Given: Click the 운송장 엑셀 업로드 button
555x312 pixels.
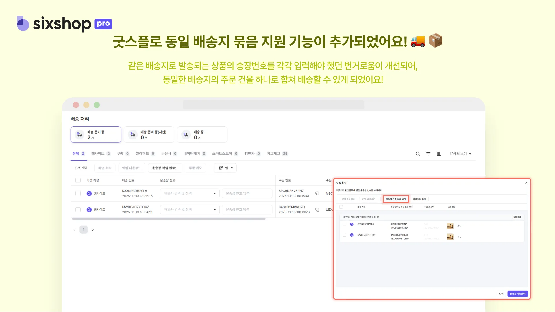Looking at the screenshot, I should tap(165, 168).
